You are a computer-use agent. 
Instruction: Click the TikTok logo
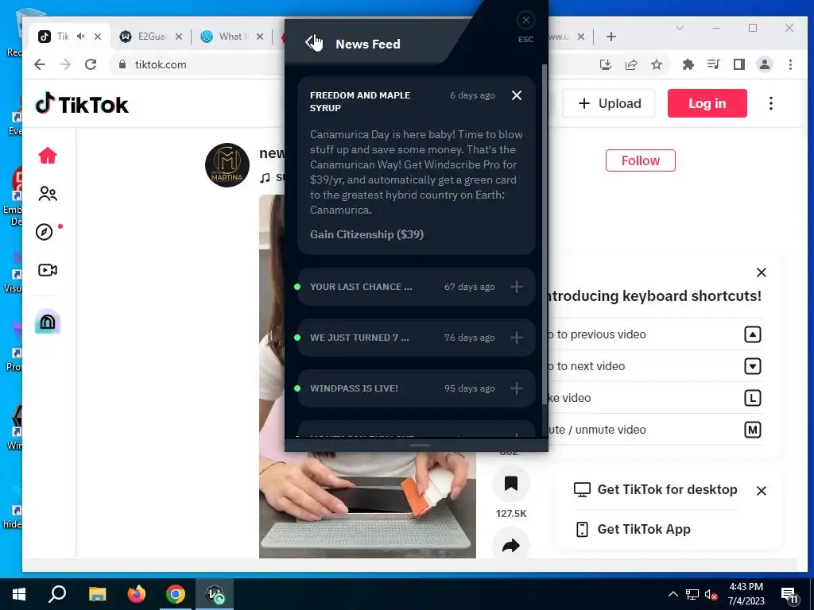pos(82,104)
